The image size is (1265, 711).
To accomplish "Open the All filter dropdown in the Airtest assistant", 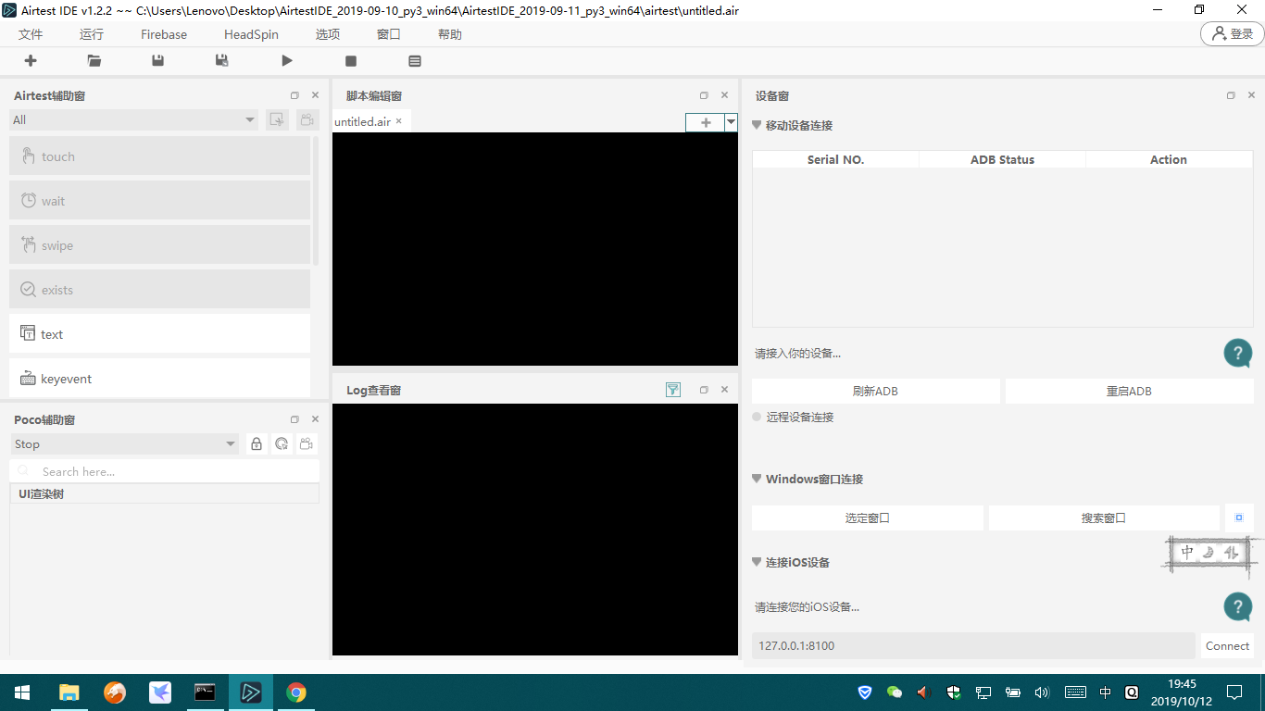I will click(134, 119).
